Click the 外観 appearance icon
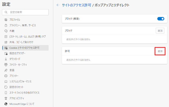 coord(6,31)
